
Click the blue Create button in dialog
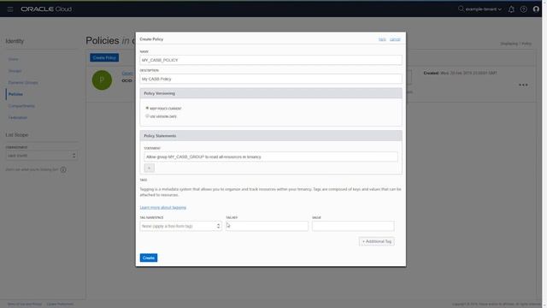149,258
